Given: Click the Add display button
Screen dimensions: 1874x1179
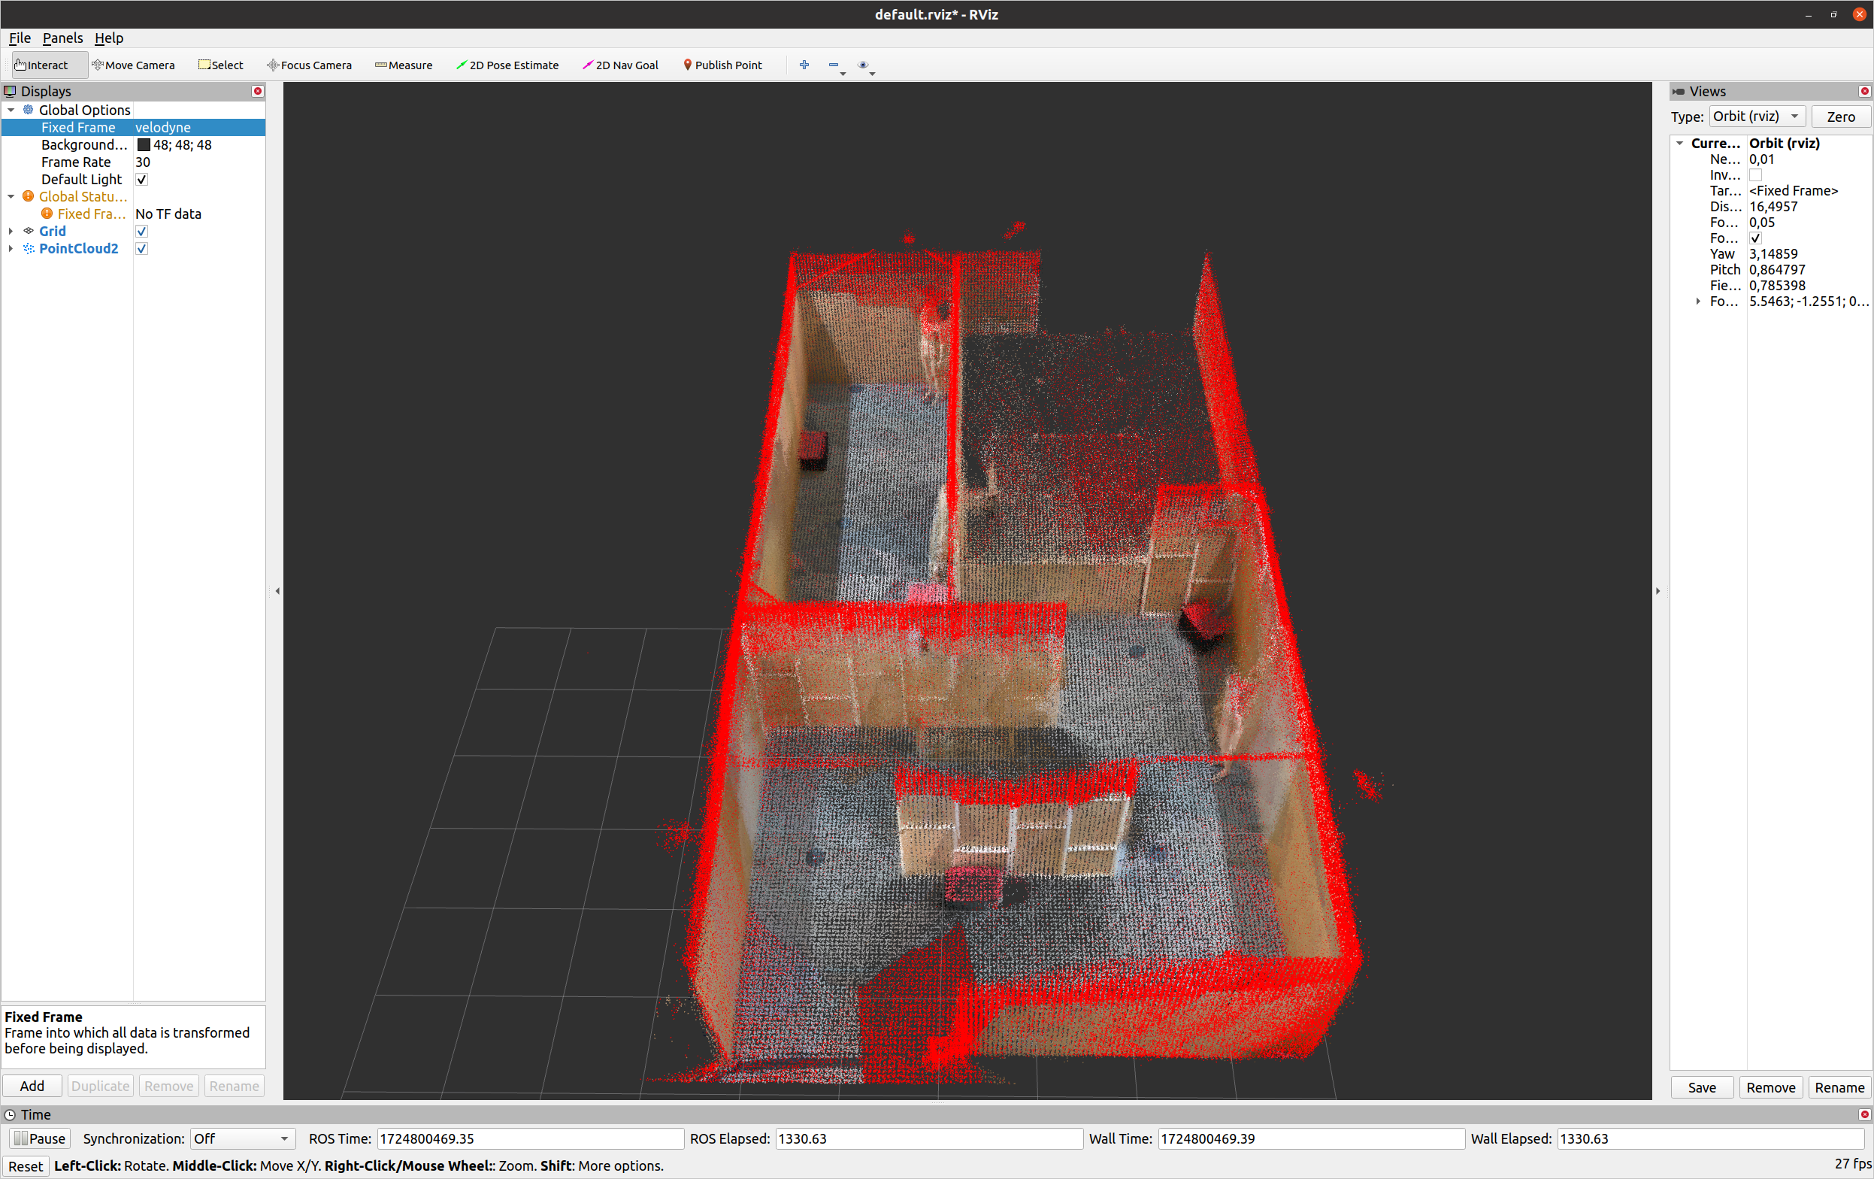Looking at the screenshot, I should point(32,1086).
